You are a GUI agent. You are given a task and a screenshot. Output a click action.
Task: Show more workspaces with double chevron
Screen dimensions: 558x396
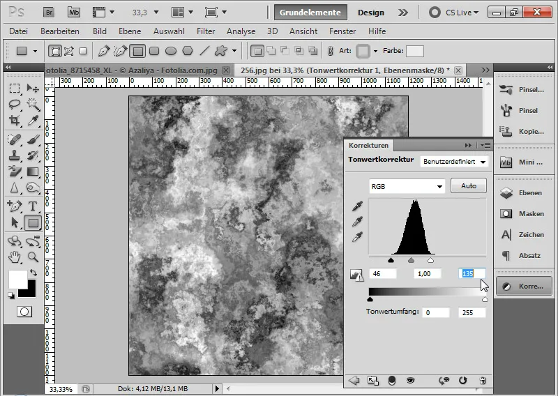[x=403, y=13]
